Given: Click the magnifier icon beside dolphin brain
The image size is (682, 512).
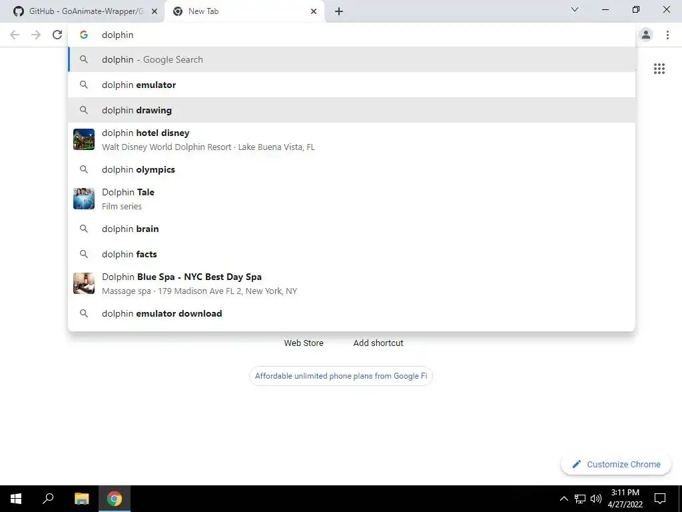Looking at the screenshot, I should pos(84,229).
